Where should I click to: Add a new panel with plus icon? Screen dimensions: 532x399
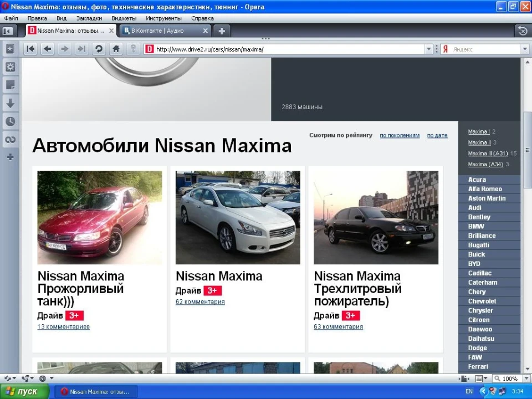click(10, 157)
